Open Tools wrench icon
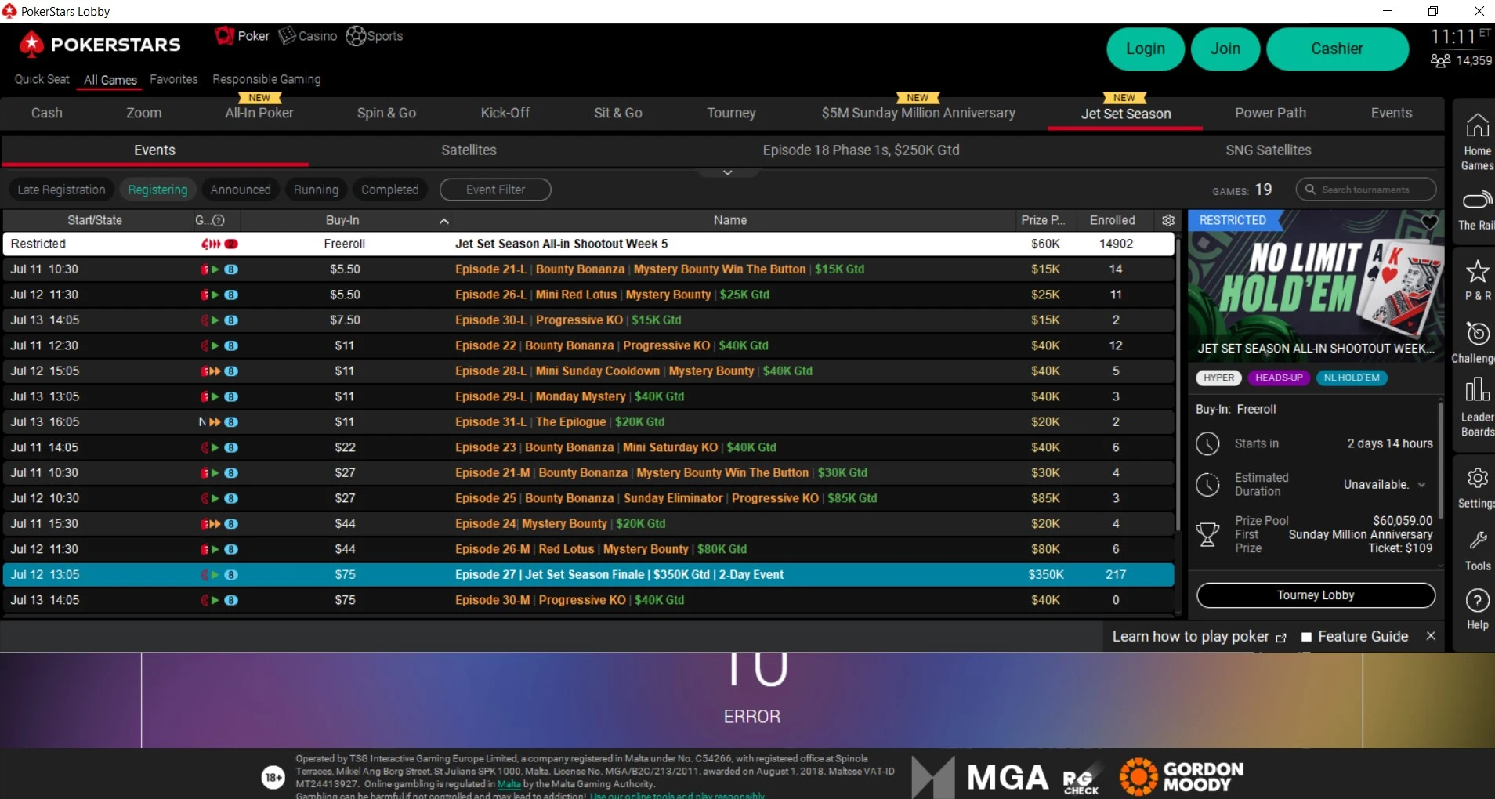1495x799 pixels. point(1477,550)
